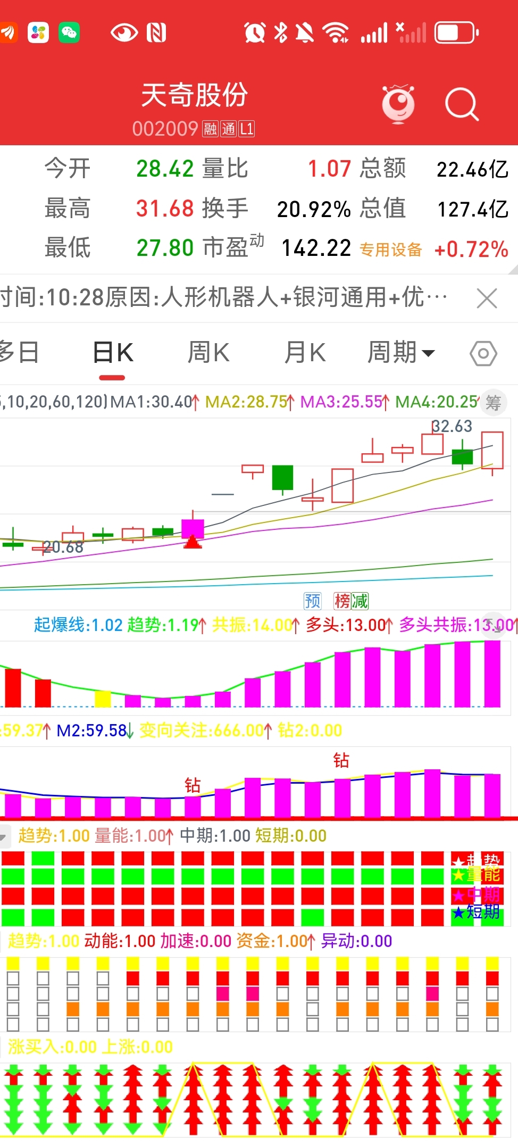Tap the 量能:1.00 indicator label

pyautogui.click(x=134, y=836)
